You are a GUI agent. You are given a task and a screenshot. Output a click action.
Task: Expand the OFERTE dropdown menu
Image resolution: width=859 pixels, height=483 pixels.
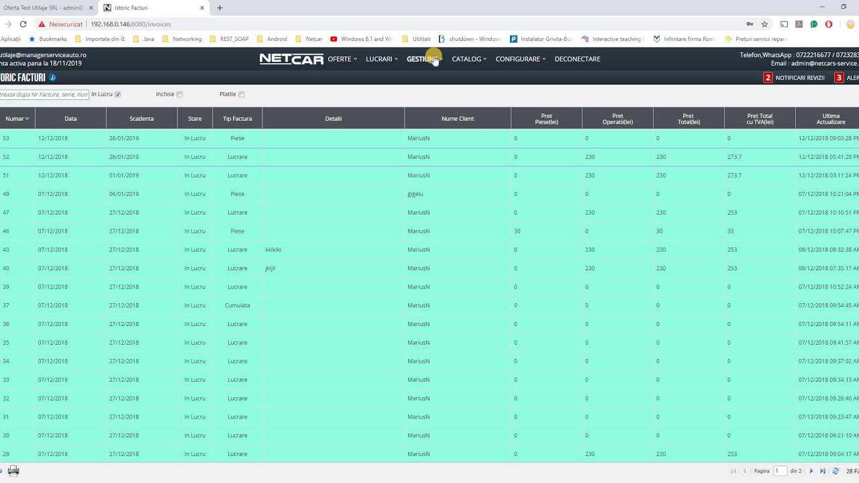[342, 59]
